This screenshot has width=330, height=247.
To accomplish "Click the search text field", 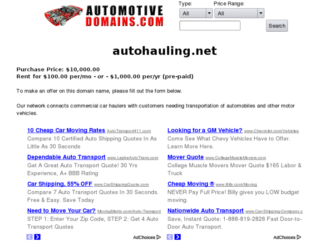I will pos(210,26).
